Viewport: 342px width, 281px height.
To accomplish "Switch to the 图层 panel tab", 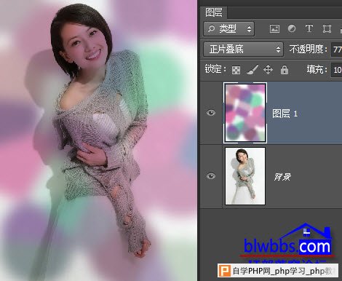I will (x=213, y=12).
